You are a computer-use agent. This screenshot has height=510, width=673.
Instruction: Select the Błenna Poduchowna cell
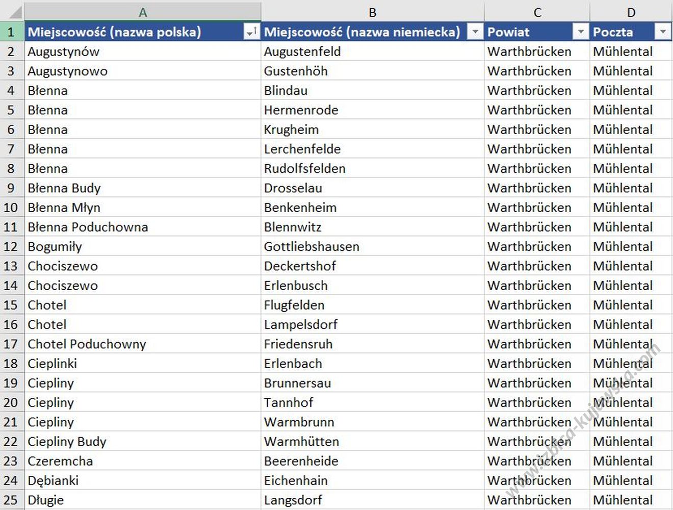[x=88, y=227]
